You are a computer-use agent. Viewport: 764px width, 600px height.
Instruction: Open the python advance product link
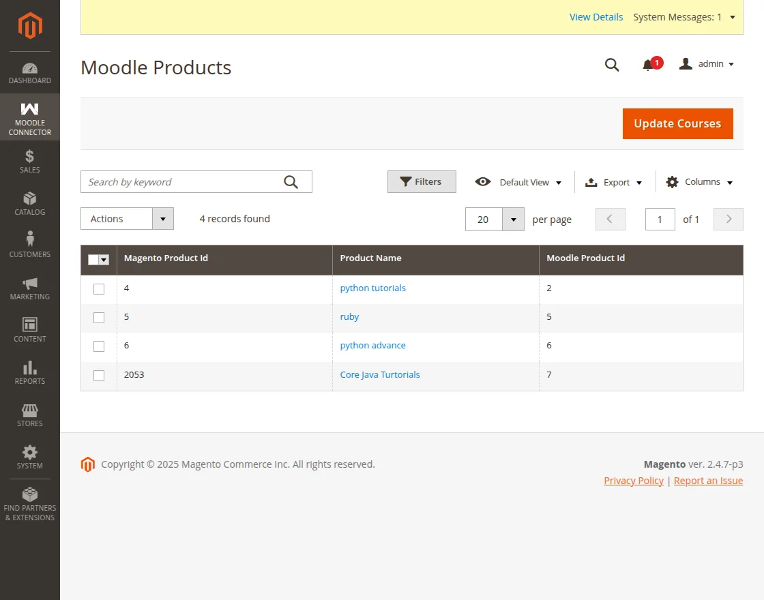tap(372, 346)
